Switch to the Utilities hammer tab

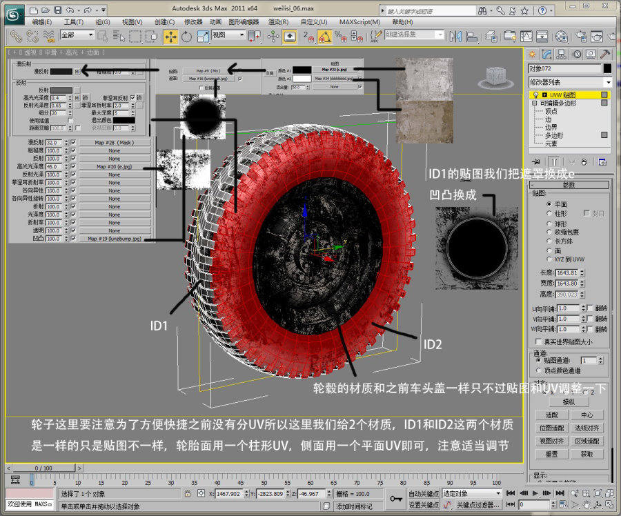[605, 54]
